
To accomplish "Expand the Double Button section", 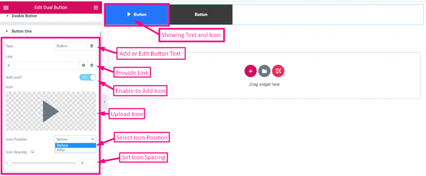I will (x=24, y=16).
